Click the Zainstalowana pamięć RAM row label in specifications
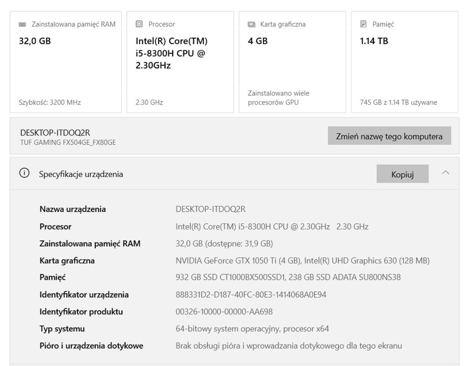 90,243
